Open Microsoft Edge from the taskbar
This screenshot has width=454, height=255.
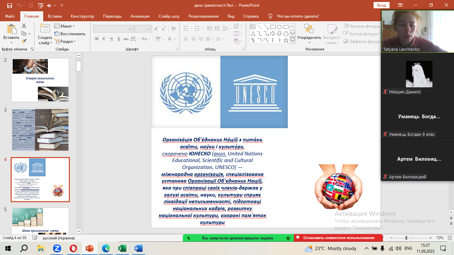[106, 248]
